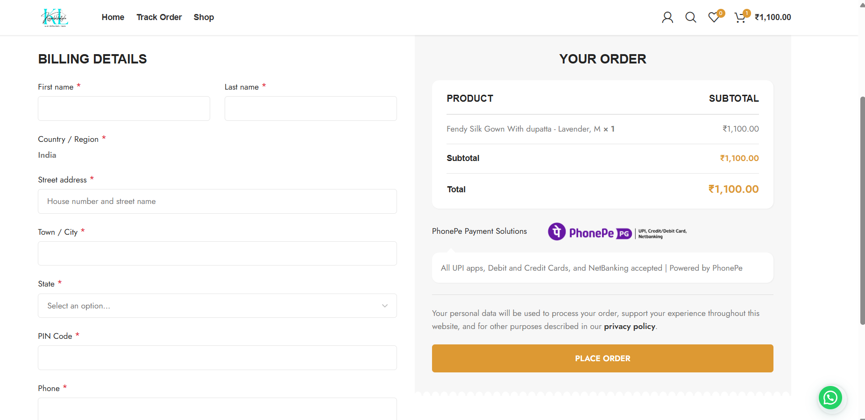The height and width of the screenshot is (420, 865).
Task: Select the Town / City field
Action: [x=217, y=253]
